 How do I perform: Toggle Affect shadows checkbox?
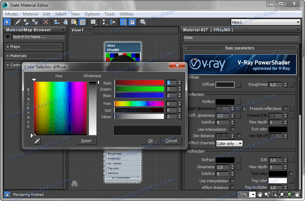point(232,187)
